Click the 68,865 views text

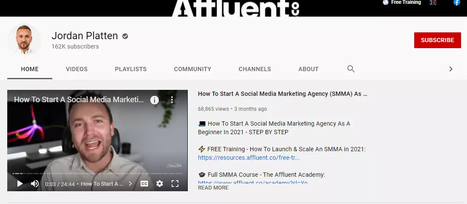pos(213,109)
